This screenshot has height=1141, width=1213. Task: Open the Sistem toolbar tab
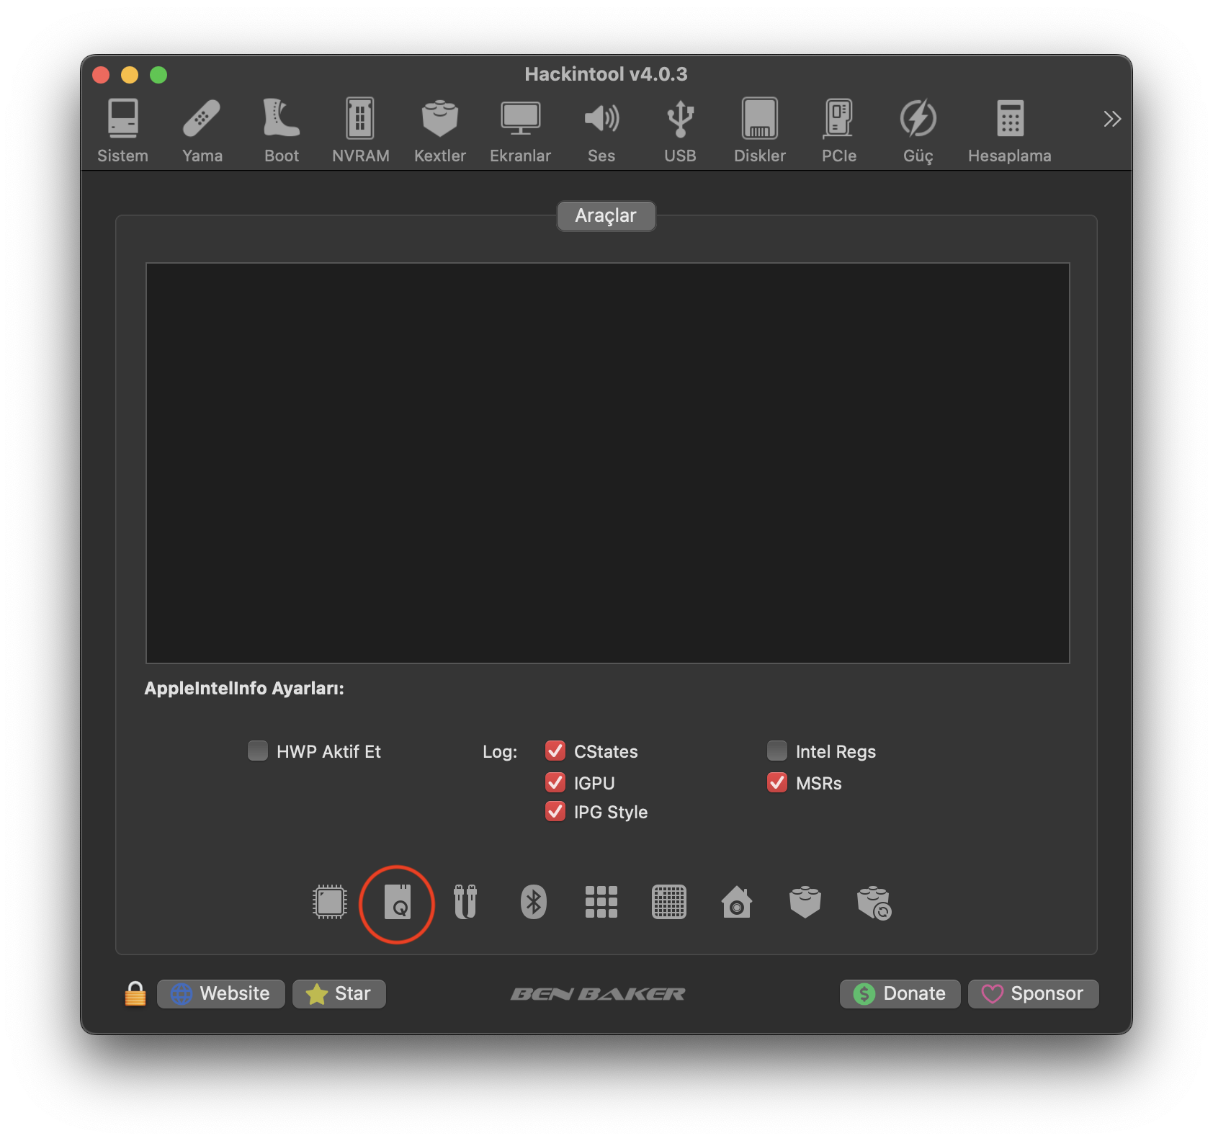point(122,131)
